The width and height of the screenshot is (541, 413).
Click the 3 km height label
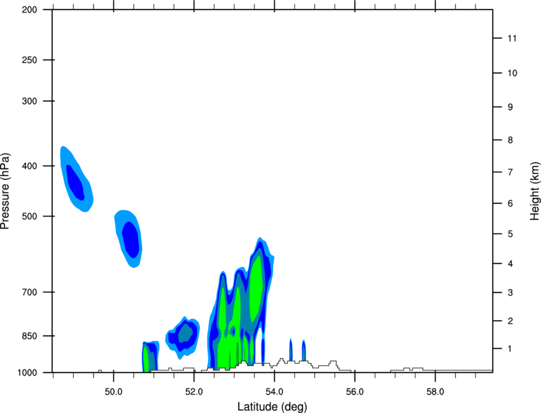510,293
